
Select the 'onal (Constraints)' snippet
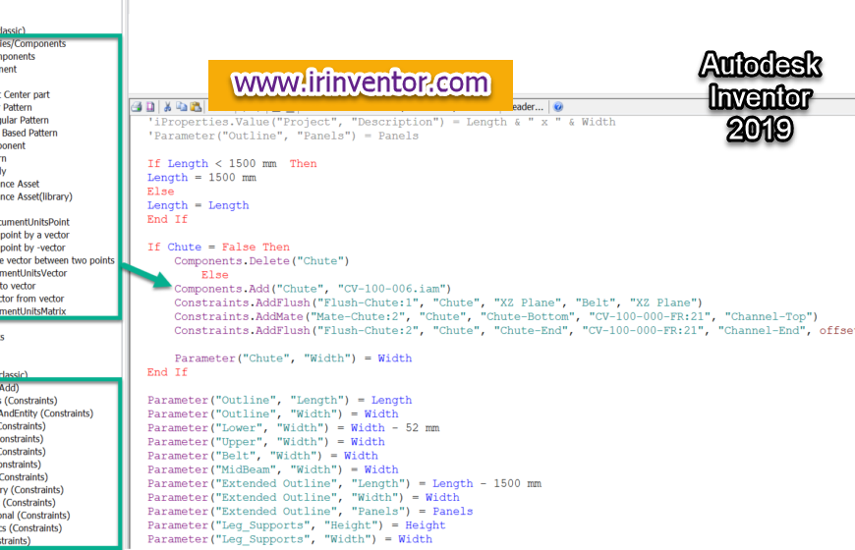[35, 516]
